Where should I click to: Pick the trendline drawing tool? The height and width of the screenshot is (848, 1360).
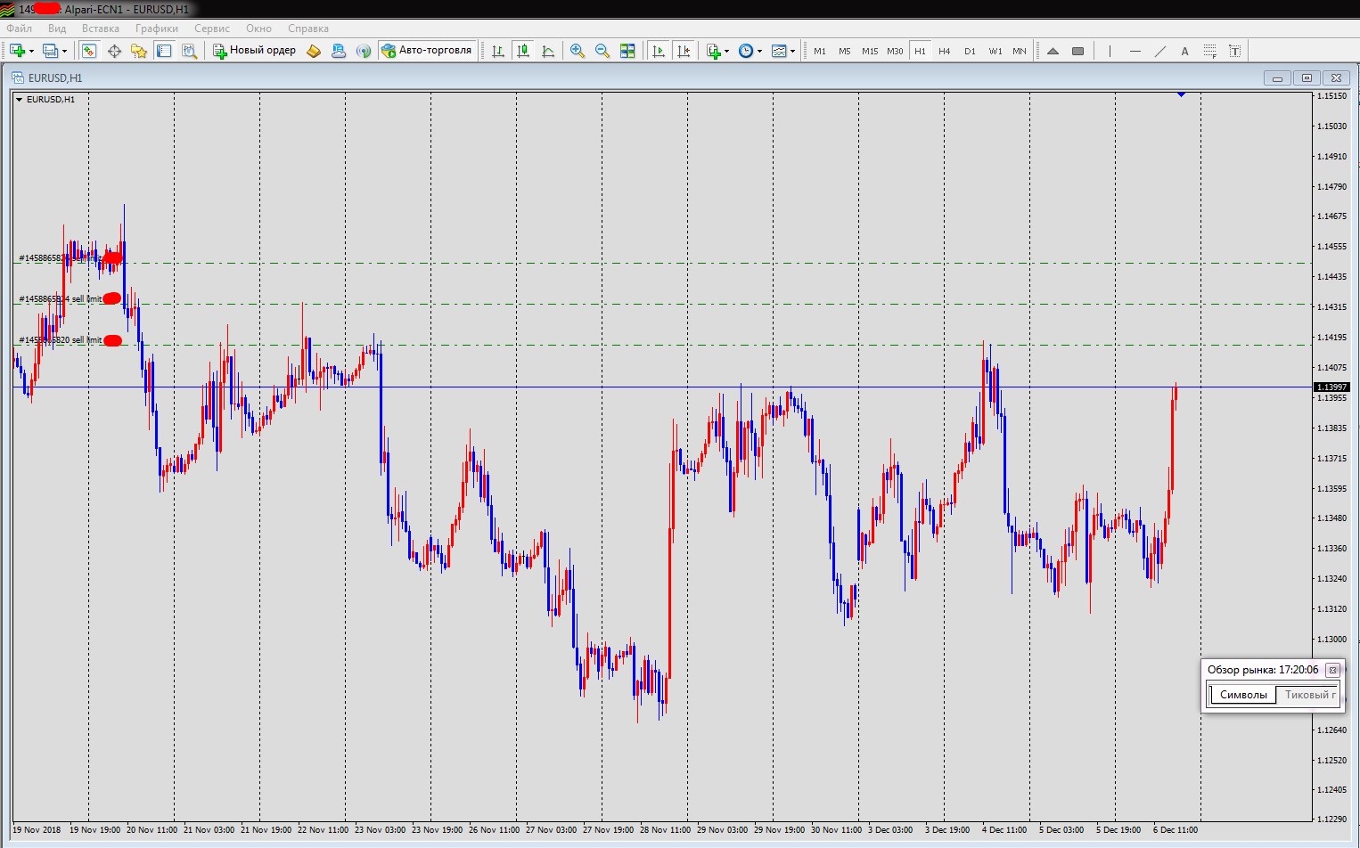(1159, 52)
